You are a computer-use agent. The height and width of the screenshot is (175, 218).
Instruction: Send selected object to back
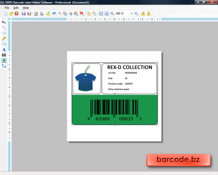(x=94, y=13)
